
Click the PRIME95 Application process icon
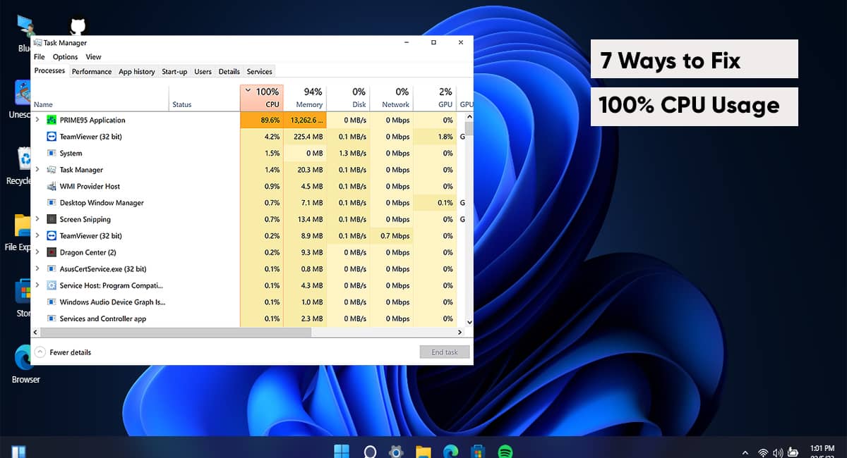coord(52,120)
